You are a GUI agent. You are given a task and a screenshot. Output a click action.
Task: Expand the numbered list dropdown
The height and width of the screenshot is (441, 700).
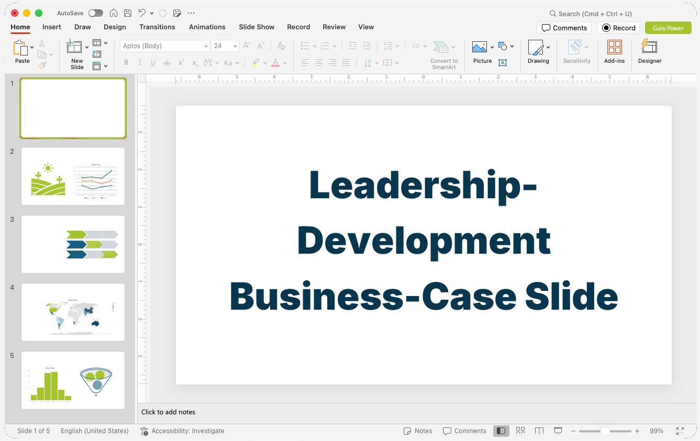(335, 46)
